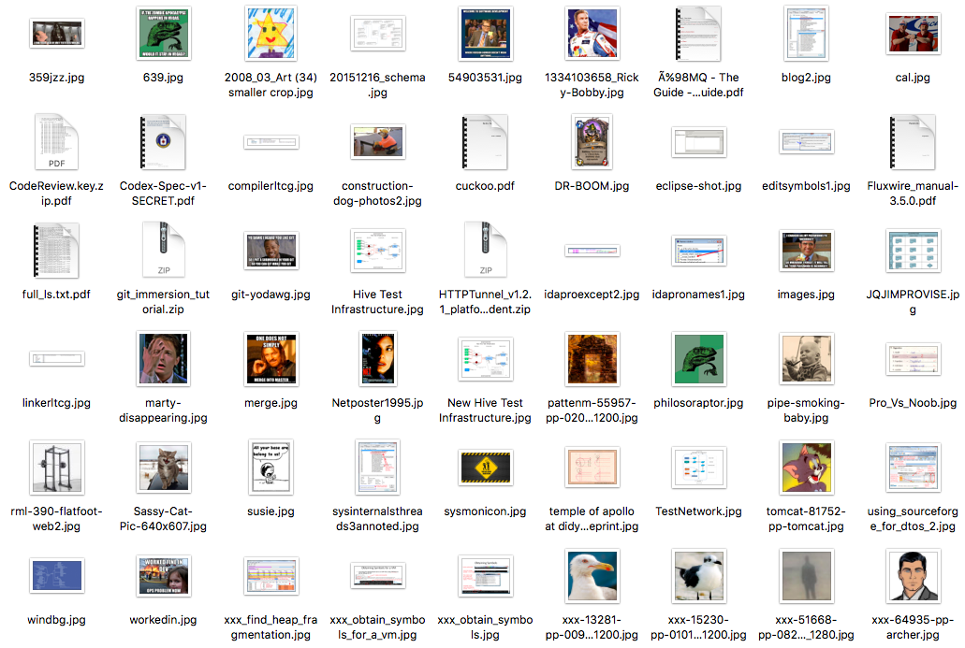Select the pattenm-55957 temple image icon

592,359
